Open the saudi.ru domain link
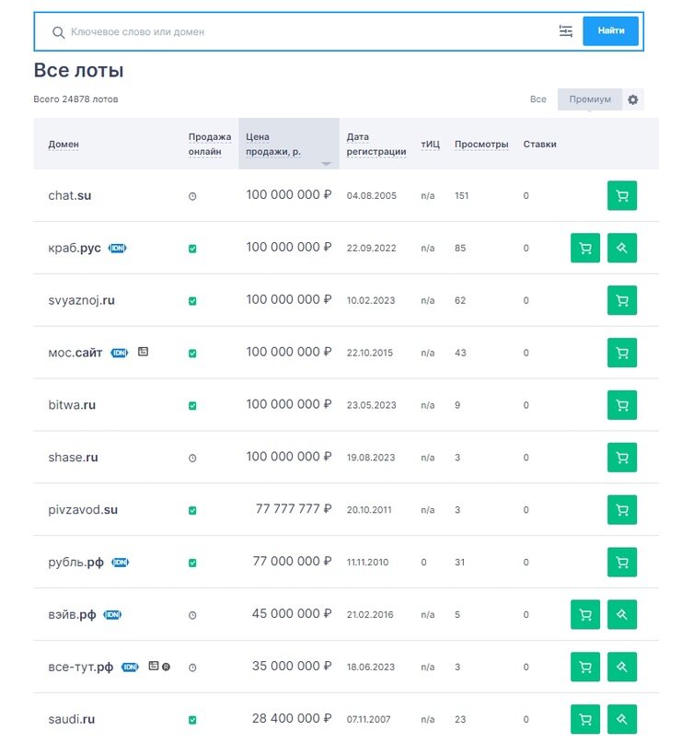Screen dimensions: 682x743 pyautogui.click(x=72, y=719)
